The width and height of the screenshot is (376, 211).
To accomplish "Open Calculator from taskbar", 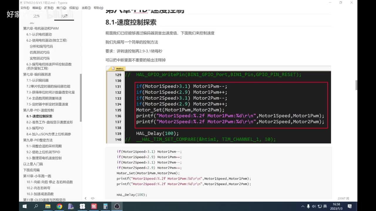I will (x=105, y=206).
